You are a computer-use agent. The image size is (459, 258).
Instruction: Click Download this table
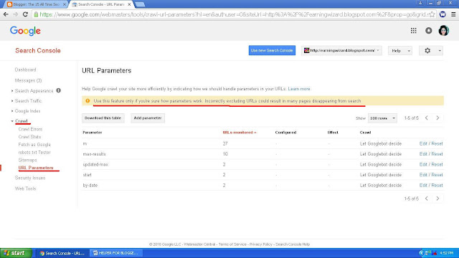tap(103, 118)
